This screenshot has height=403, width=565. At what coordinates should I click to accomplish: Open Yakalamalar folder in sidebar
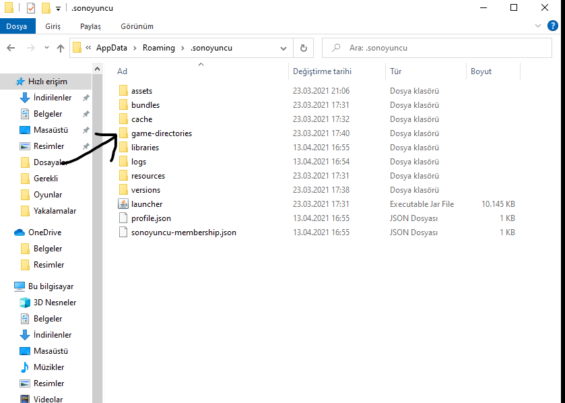pos(48,211)
